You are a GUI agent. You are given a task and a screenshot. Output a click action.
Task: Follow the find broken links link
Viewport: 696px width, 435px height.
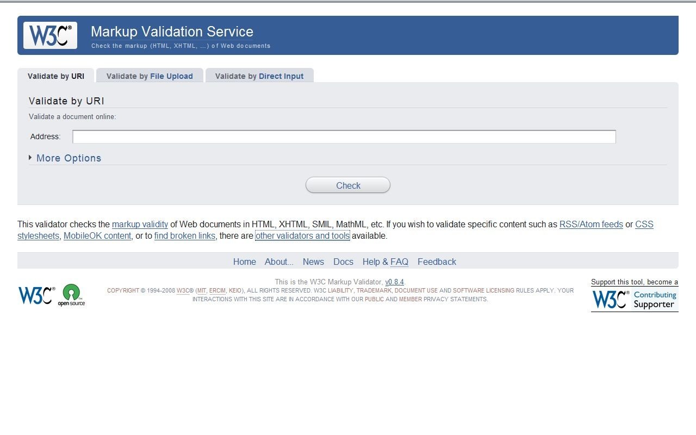(x=185, y=236)
